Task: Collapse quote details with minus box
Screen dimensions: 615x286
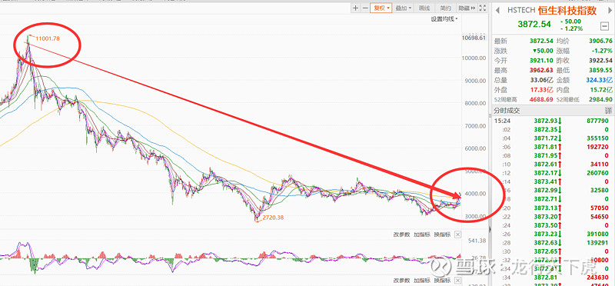Action: 604,26
